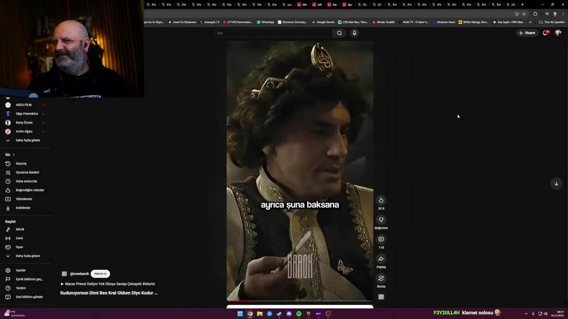Open Spotify from taskbar
Viewport: 568px width, 319px height.
[299, 314]
